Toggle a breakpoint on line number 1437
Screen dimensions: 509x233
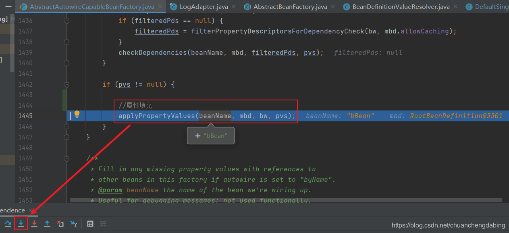point(25,31)
